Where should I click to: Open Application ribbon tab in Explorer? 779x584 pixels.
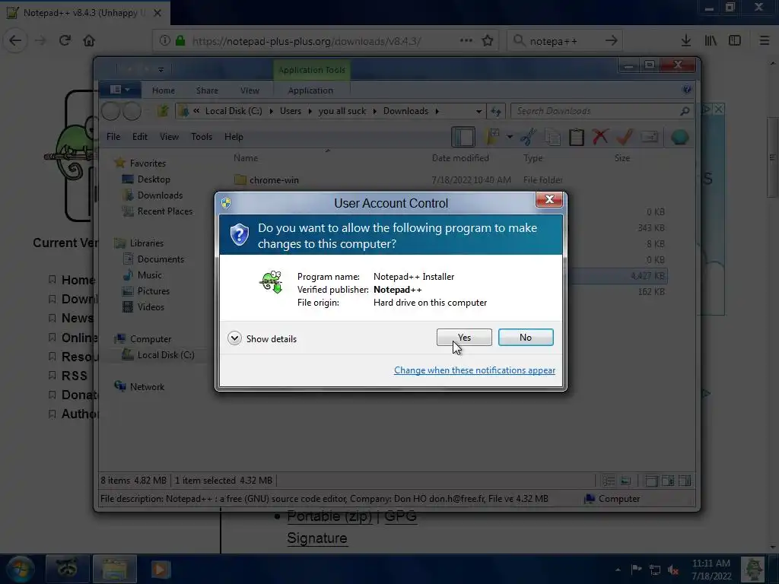click(310, 90)
